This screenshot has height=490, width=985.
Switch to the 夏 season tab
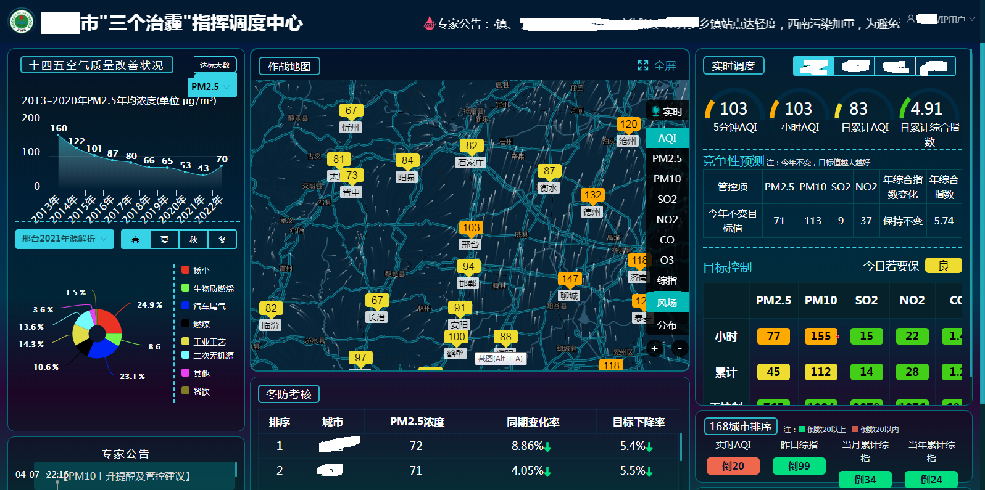[164, 239]
